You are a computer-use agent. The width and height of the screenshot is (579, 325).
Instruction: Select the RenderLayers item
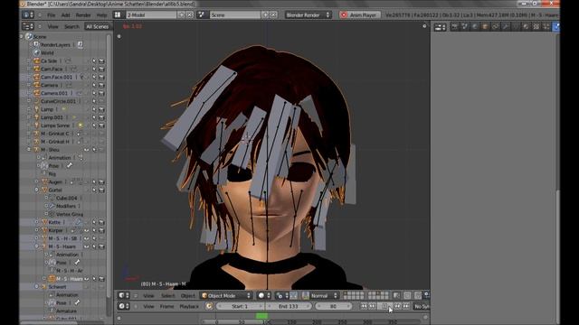coord(55,44)
